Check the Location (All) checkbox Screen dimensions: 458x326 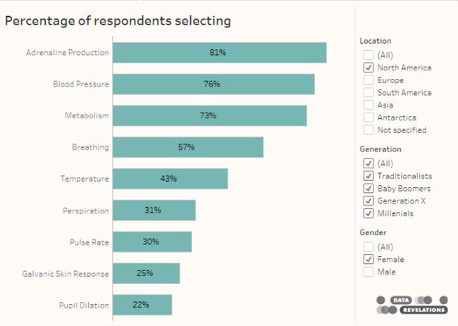tap(368, 55)
